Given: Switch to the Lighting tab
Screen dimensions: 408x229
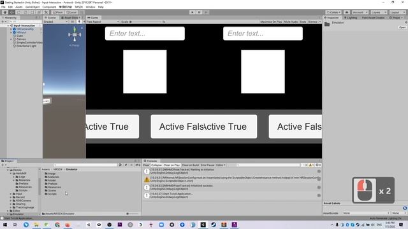Looking at the screenshot, I should pos(351,18).
